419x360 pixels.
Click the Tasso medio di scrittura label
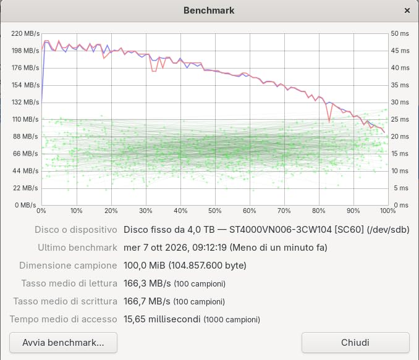[66, 301]
